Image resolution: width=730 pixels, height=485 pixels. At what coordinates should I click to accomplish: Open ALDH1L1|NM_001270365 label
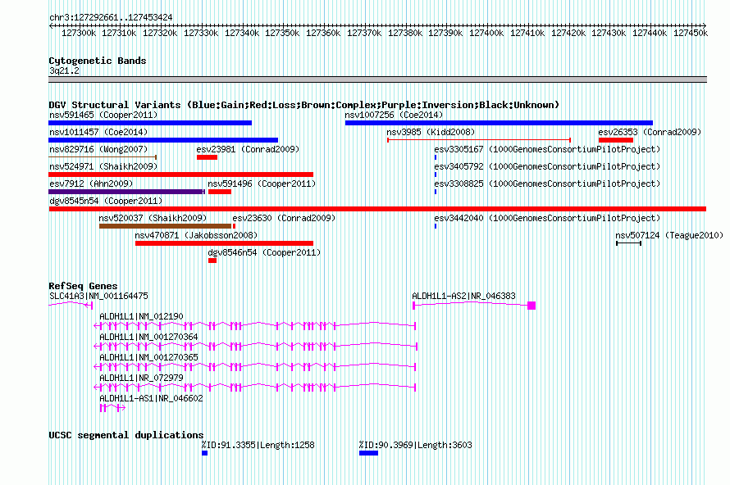pos(148,357)
